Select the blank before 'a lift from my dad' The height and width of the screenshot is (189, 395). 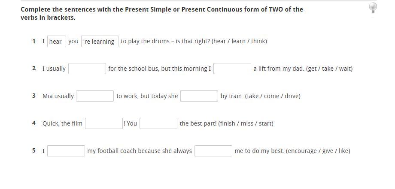pyautogui.click(x=232, y=69)
